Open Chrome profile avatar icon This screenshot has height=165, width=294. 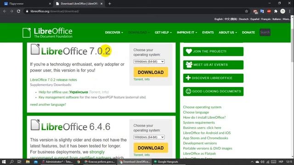pyautogui.click(x=283, y=11)
